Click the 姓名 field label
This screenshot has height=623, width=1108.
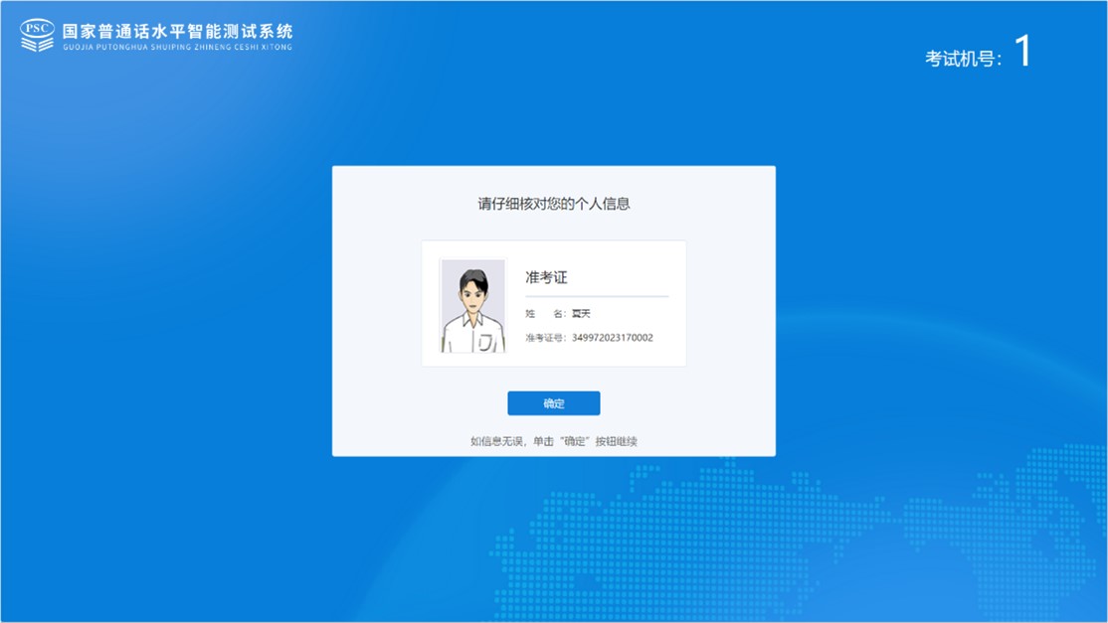pyautogui.click(x=546, y=314)
